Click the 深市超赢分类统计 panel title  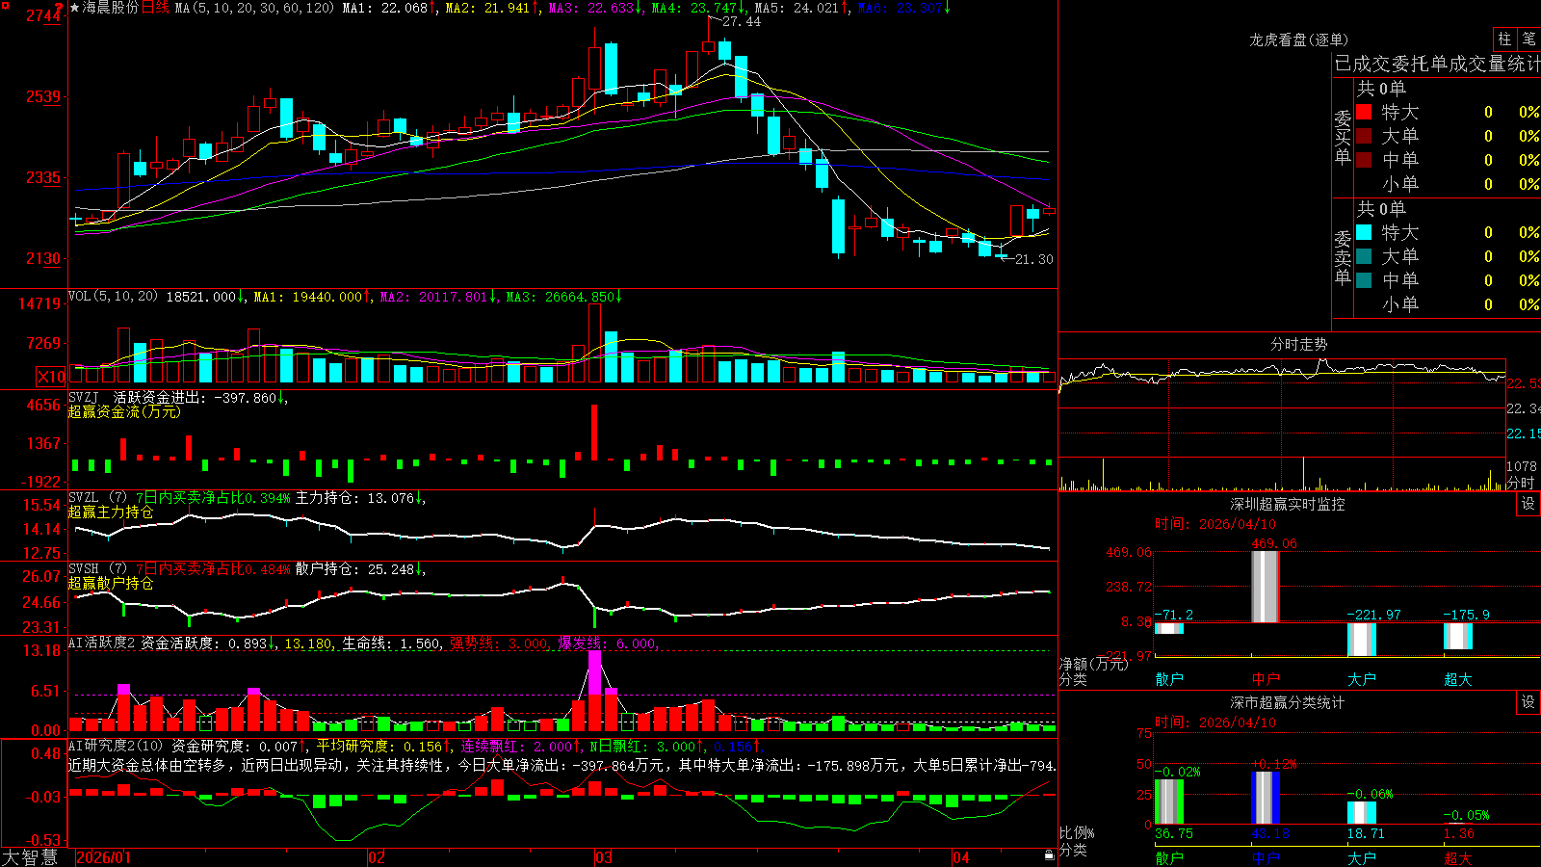pyautogui.click(x=1288, y=702)
